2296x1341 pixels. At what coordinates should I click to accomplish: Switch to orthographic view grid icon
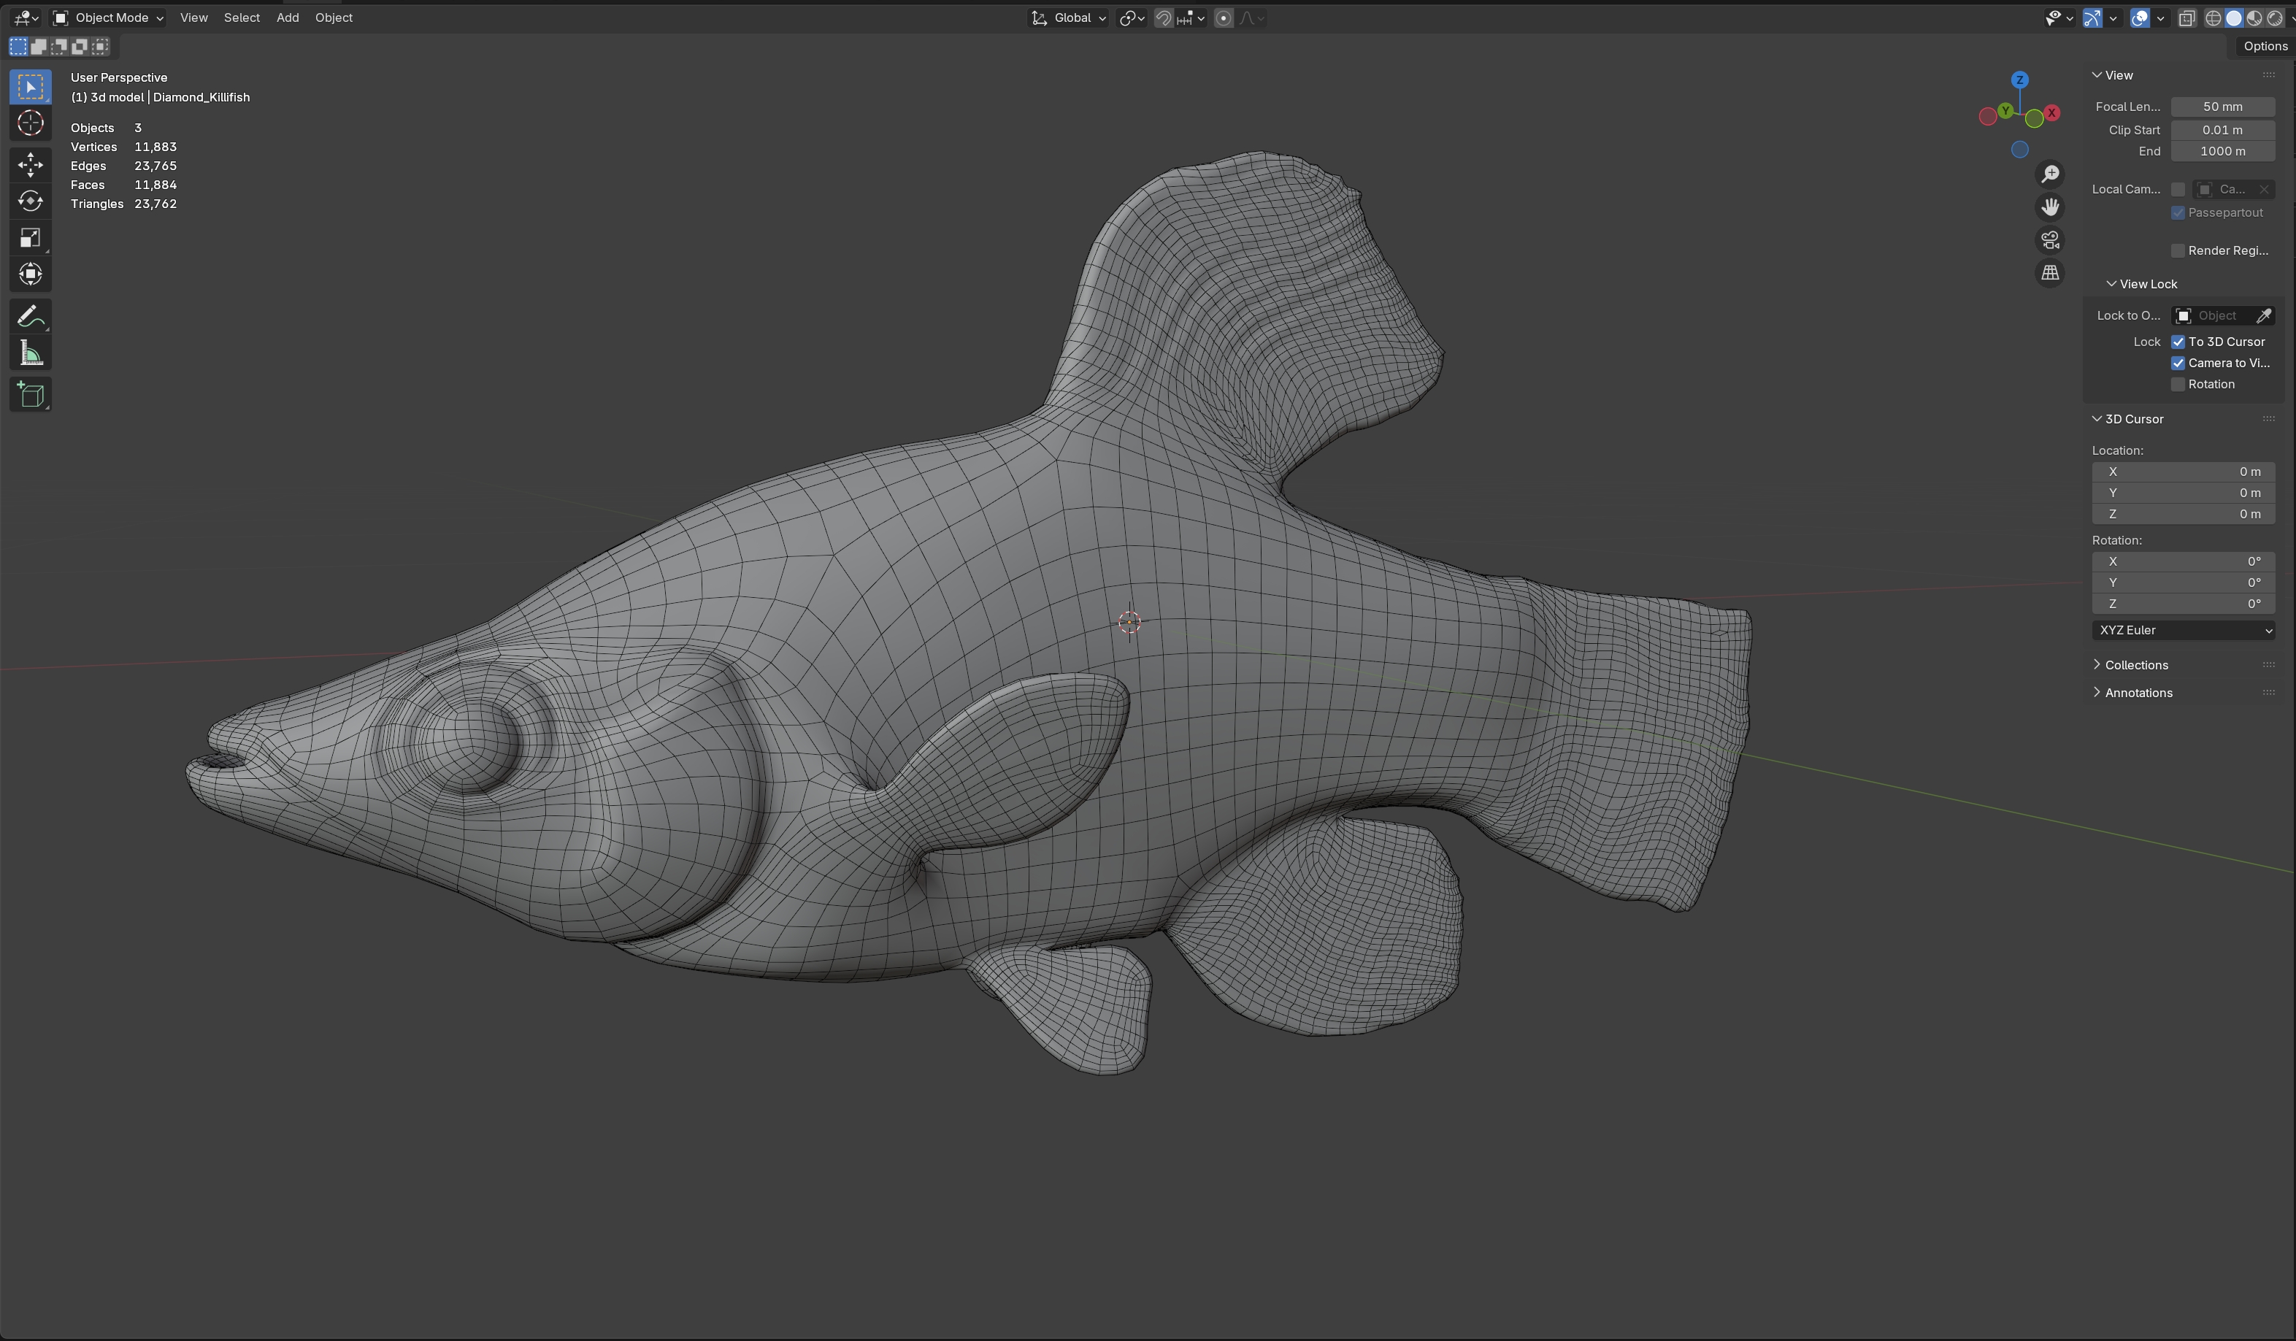click(2050, 272)
